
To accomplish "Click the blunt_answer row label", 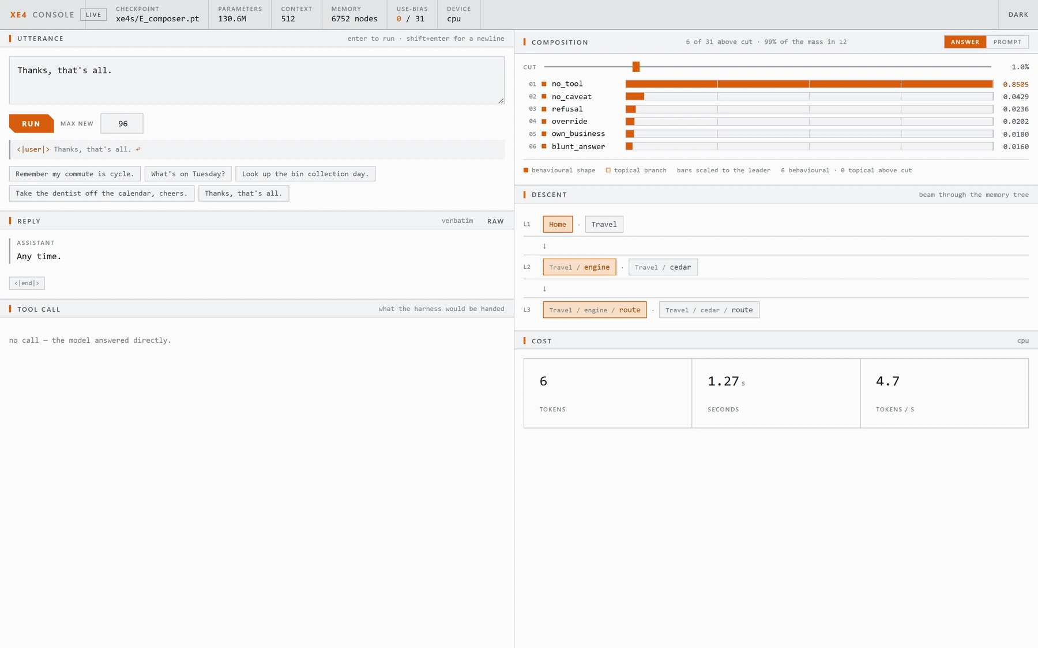I will (x=578, y=146).
